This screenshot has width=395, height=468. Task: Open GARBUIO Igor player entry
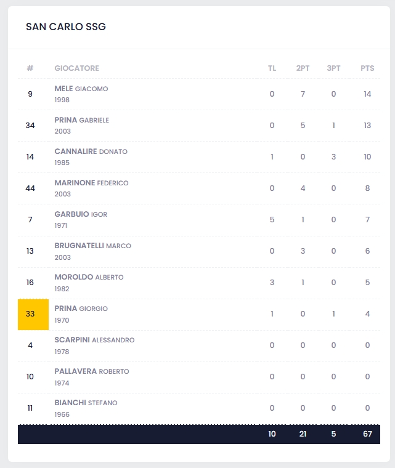point(81,214)
